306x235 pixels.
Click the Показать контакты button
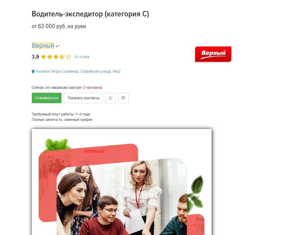[x=83, y=98]
